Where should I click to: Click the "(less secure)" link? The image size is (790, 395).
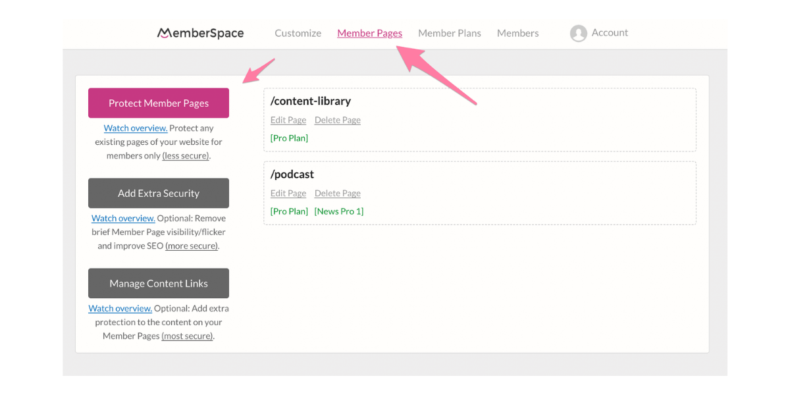pos(186,156)
